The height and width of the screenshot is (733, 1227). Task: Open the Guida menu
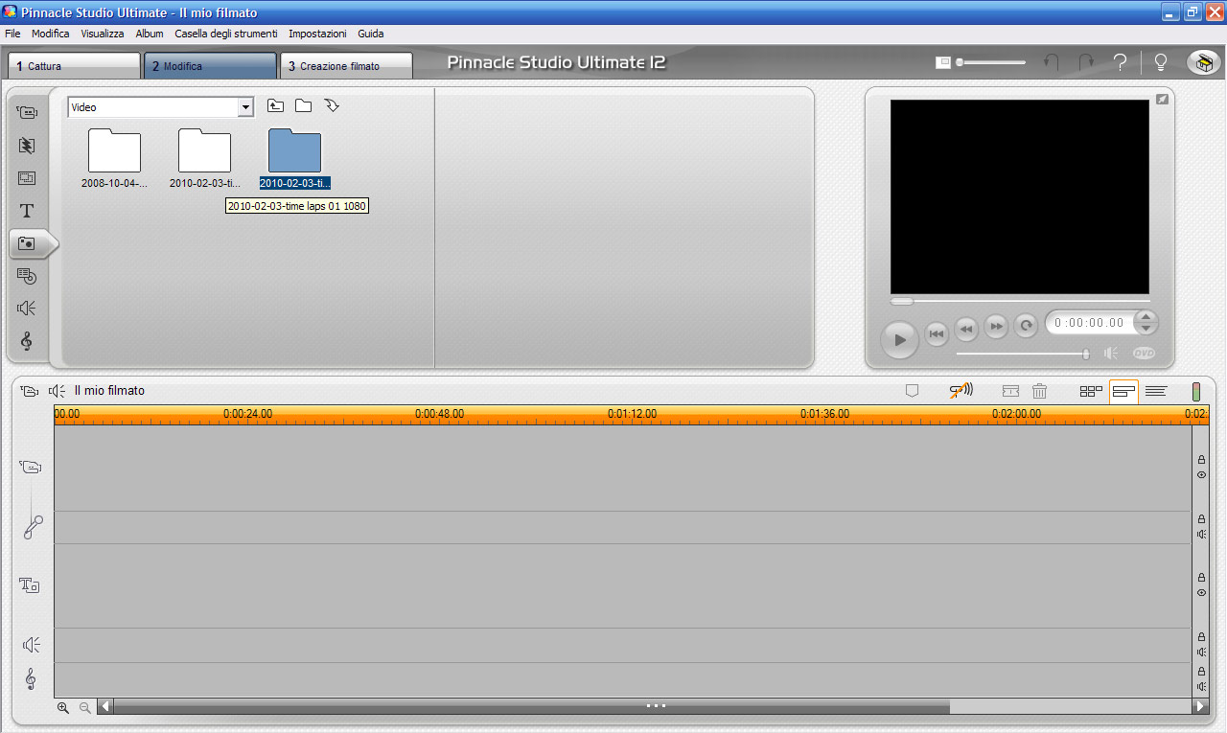click(x=371, y=34)
